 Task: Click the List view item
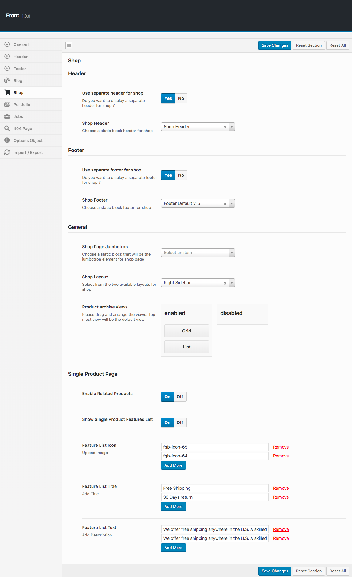click(x=186, y=347)
